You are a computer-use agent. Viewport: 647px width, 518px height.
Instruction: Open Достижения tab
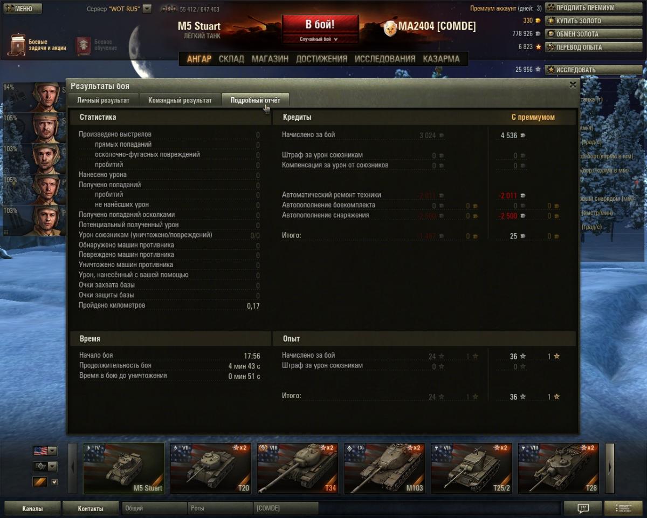(321, 59)
